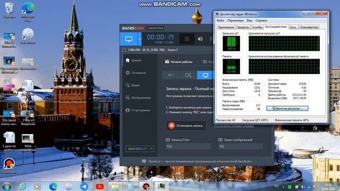Select rectangle area capture mode icon
The height and width of the screenshot is (191, 340).
[x=188, y=75]
